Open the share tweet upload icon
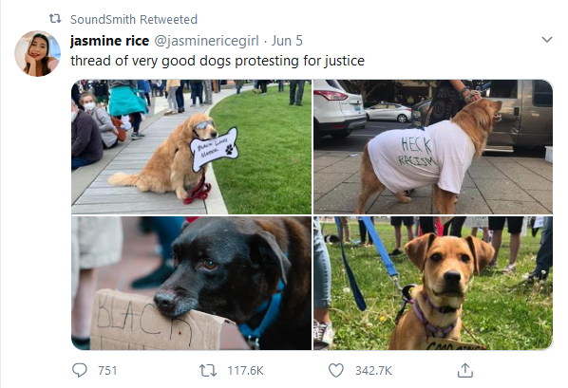Image resolution: width=568 pixels, height=388 pixels. 465,370
